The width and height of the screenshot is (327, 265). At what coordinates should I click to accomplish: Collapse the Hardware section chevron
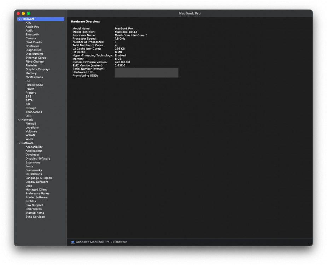19,19
